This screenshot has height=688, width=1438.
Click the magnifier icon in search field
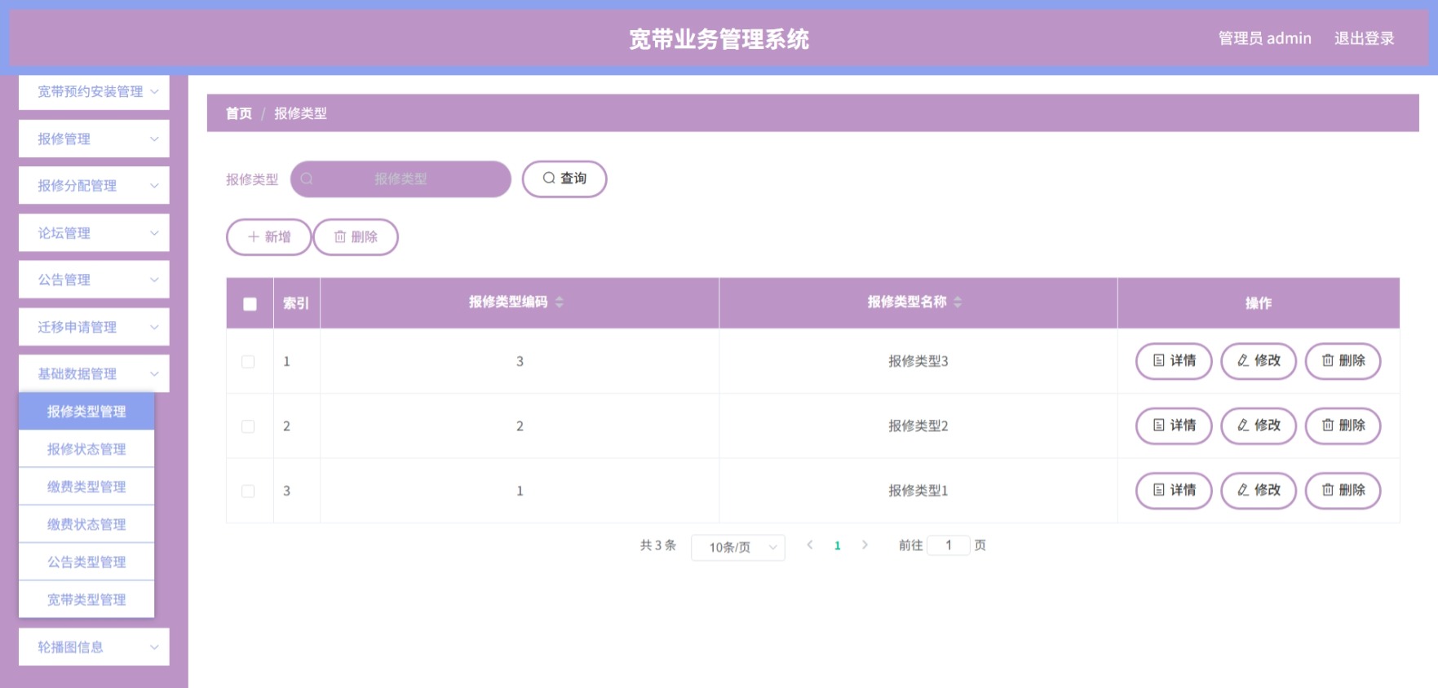click(x=307, y=179)
